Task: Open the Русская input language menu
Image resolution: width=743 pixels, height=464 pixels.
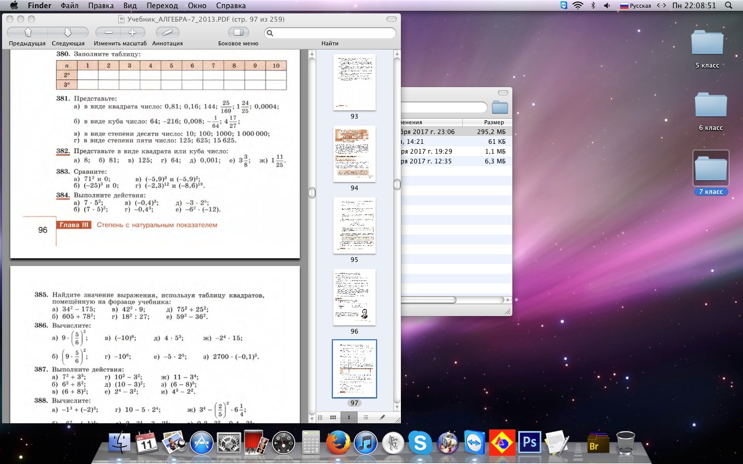Action: [x=635, y=6]
